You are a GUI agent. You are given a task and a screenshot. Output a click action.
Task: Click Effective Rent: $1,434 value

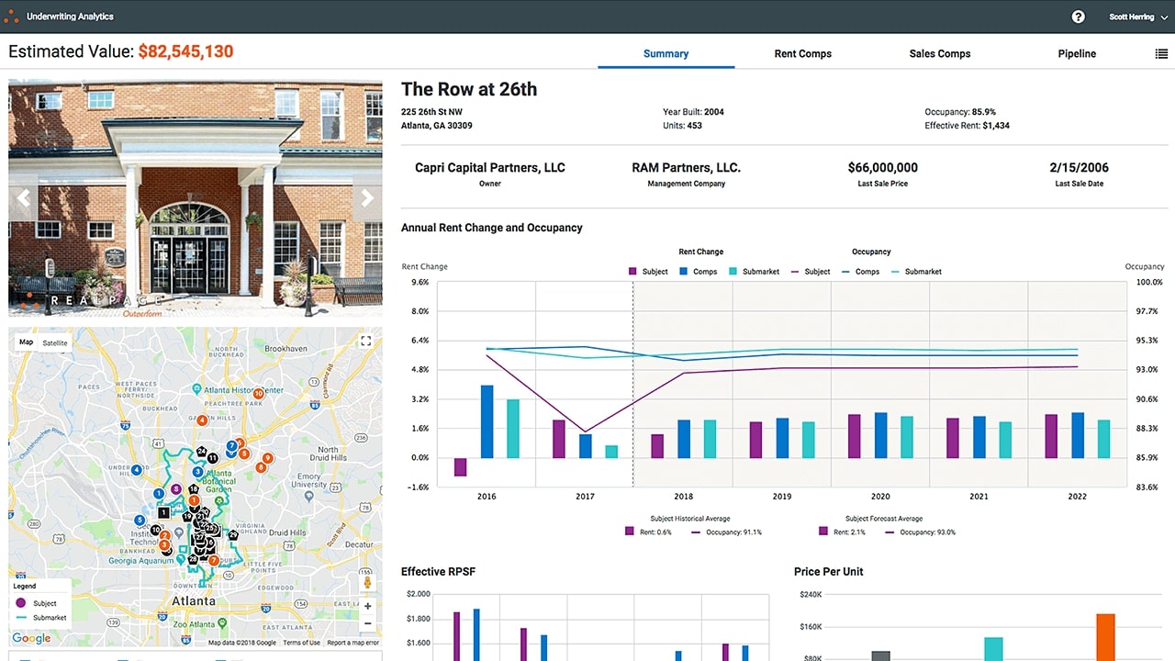pyautogui.click(x=967, y=126)
